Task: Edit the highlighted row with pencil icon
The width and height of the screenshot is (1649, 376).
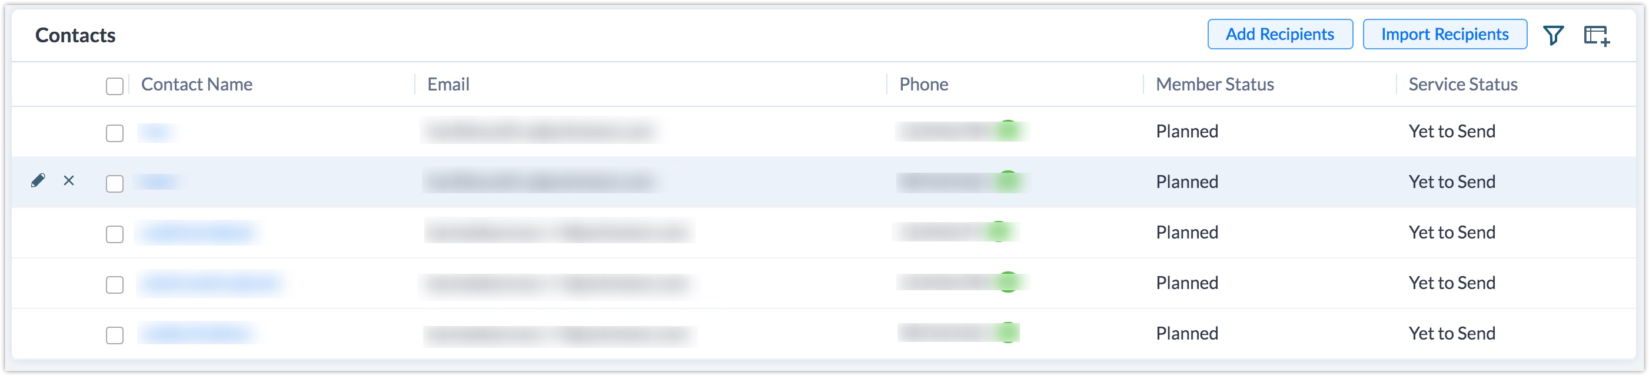Action: coord(38,181)
